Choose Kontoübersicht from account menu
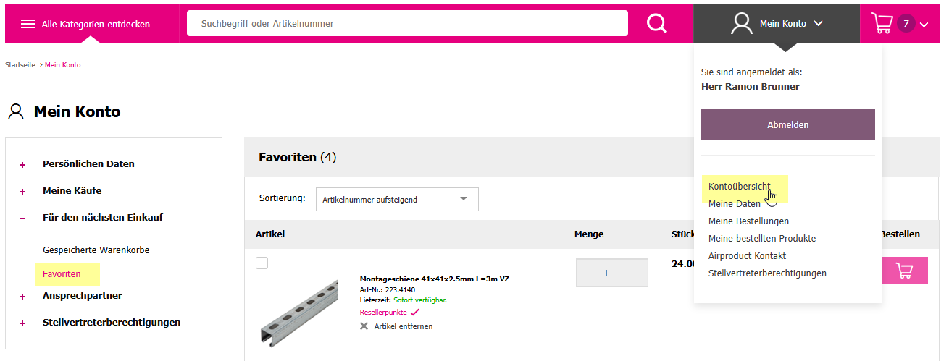The width and height of the screenshot is (949, 361). pyautogui.click(x=739, y=187)
